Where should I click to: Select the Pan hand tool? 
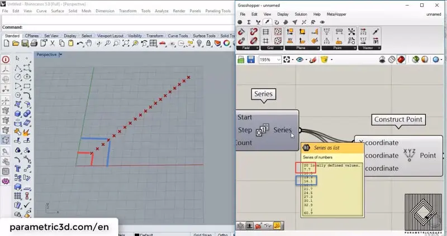coord(88,44)
